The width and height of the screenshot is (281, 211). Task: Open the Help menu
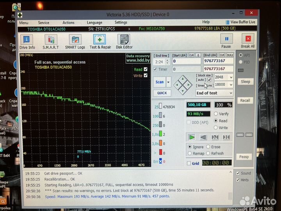pos(206,22)
